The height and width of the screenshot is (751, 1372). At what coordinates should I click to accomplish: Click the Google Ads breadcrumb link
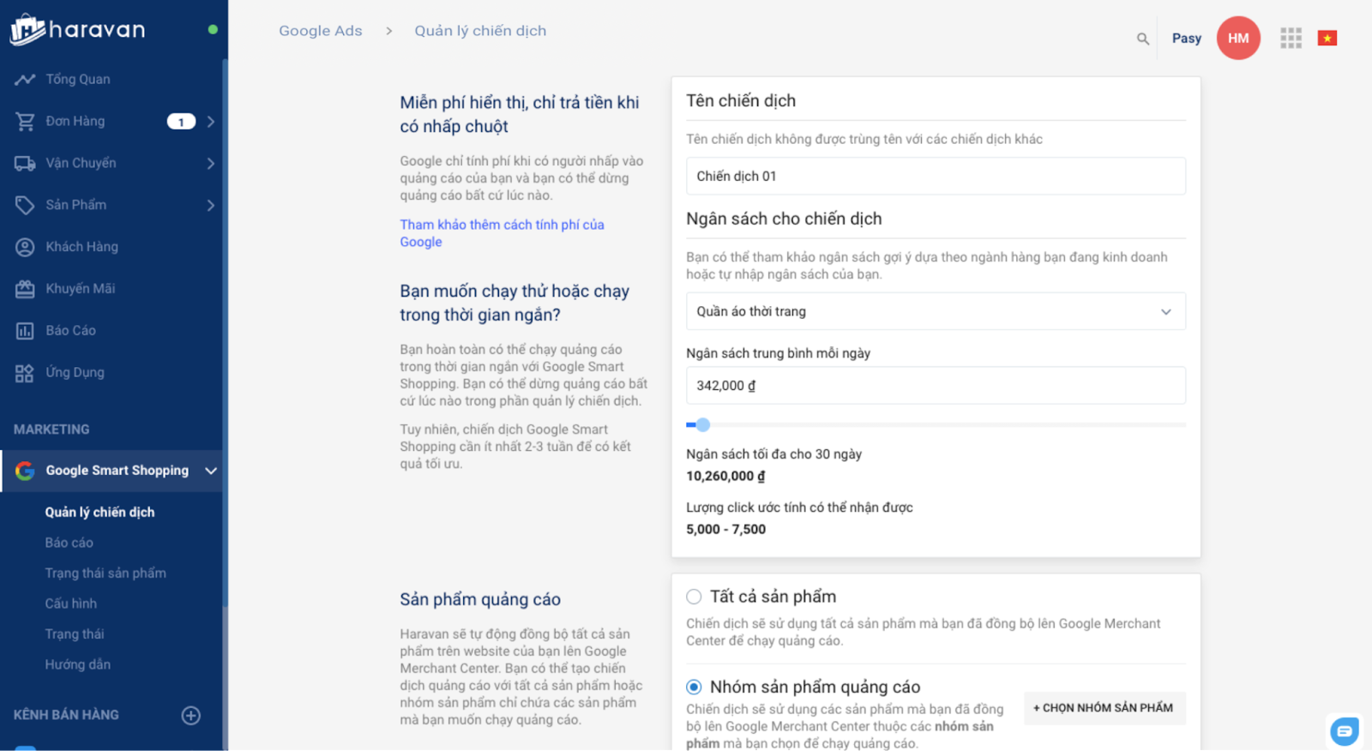pyautogui.click(x=321, y=31)
